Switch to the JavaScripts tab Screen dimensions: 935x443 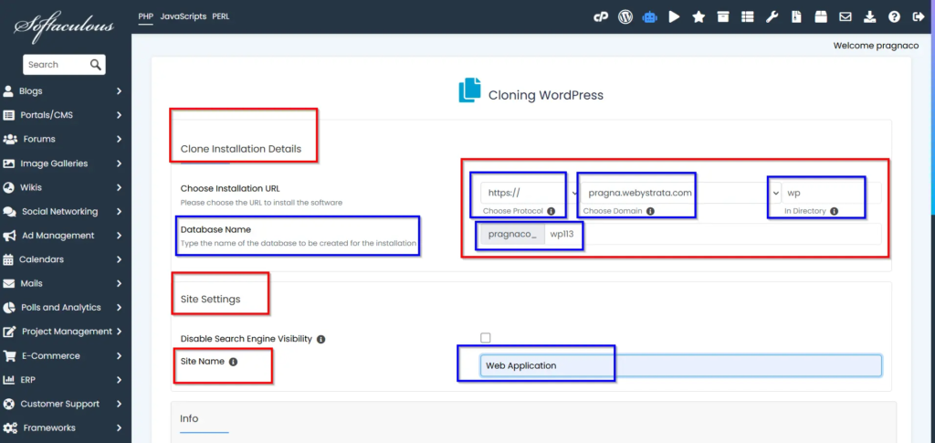point(183,16)
